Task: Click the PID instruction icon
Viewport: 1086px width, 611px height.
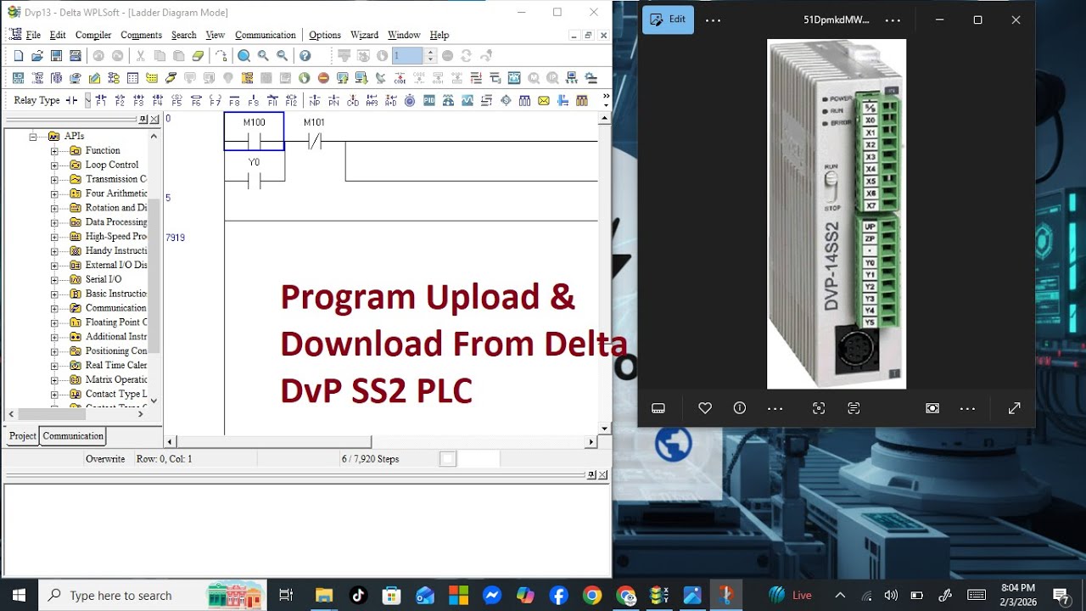Action: (428, 100)
